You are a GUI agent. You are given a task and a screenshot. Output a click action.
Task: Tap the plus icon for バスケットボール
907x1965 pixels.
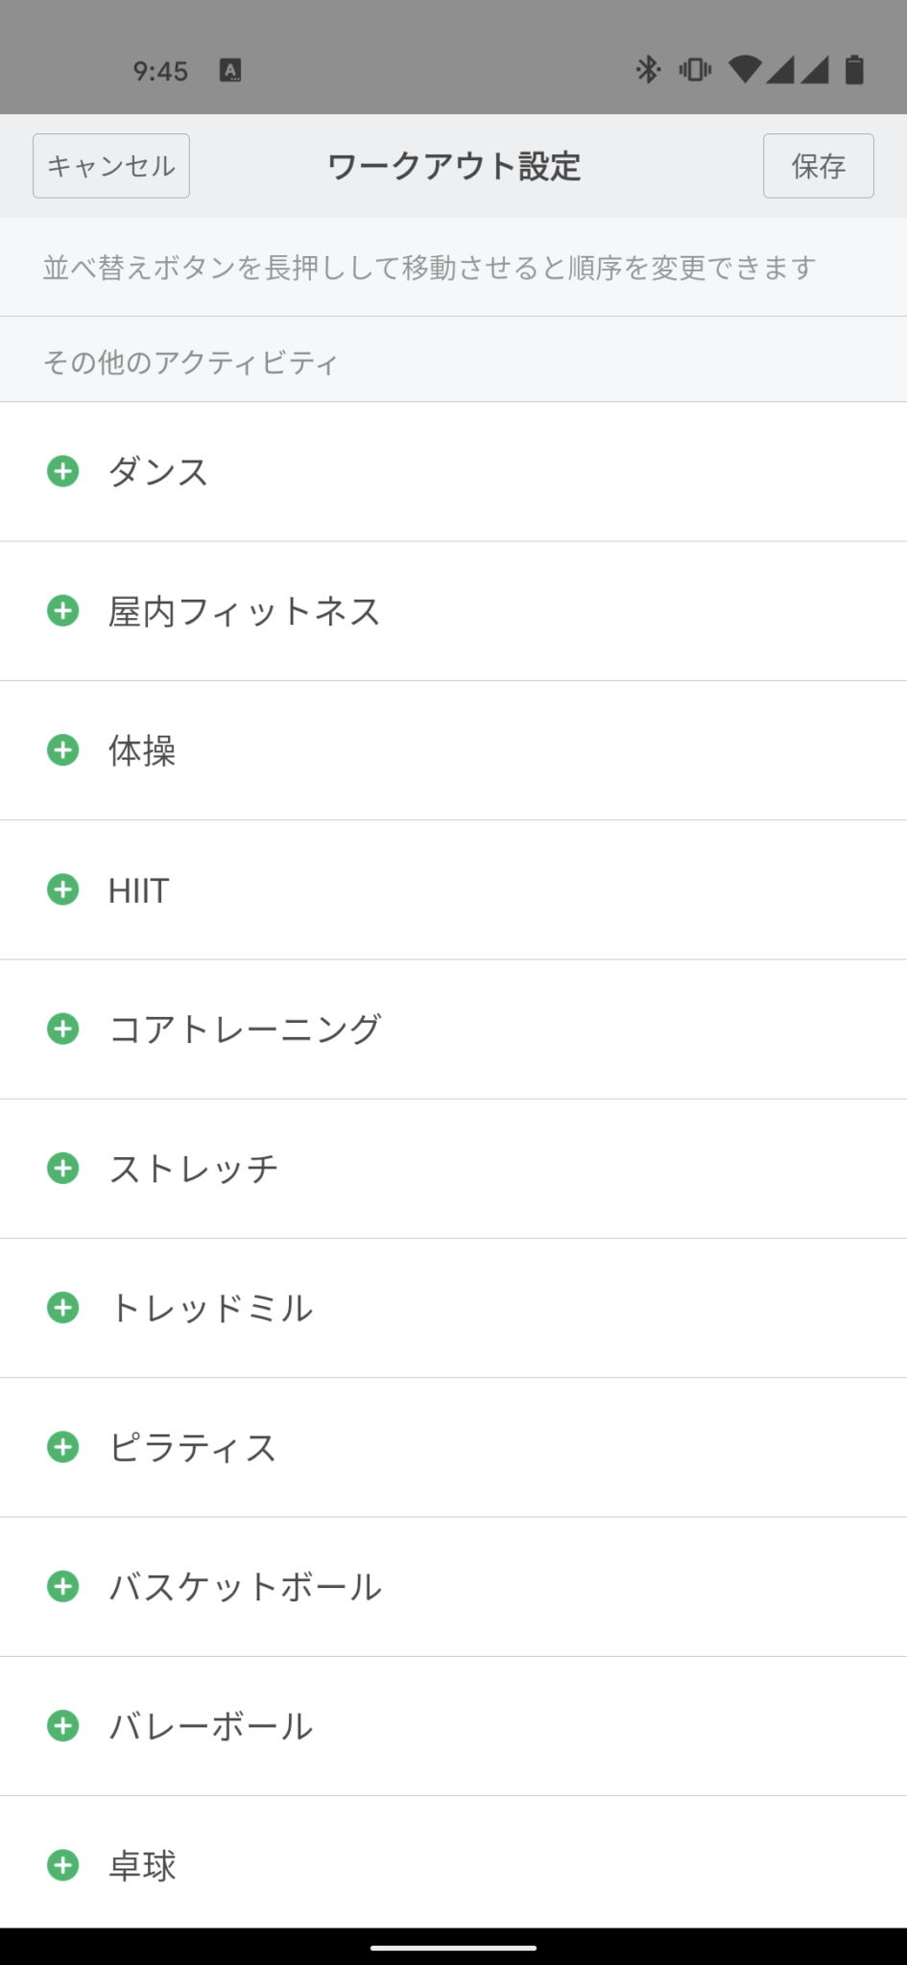63,1586
